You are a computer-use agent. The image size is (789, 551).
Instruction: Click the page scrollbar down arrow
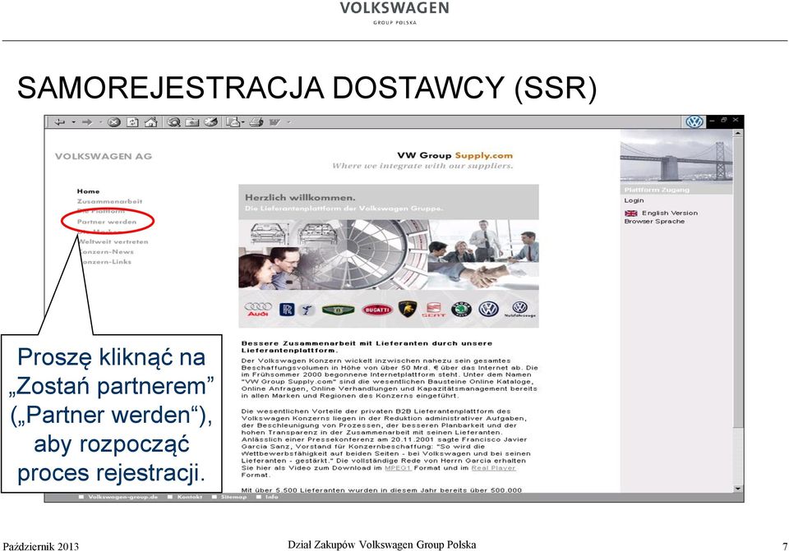click(x=738, y=489)
